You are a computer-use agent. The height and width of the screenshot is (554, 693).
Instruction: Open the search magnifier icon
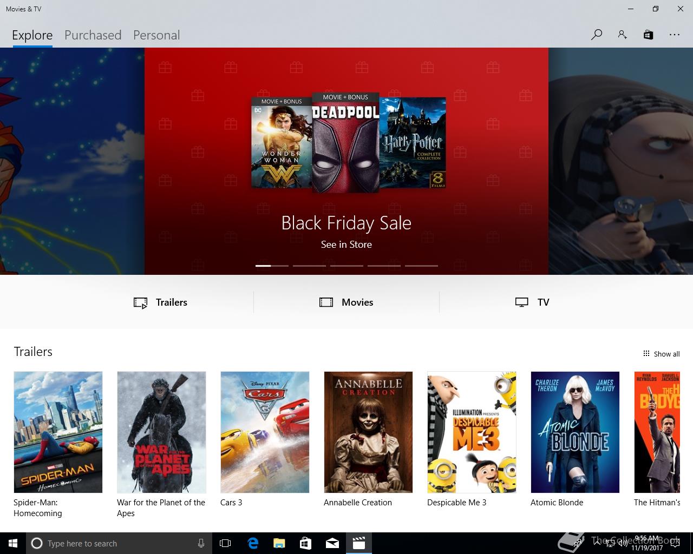[597, 35]
